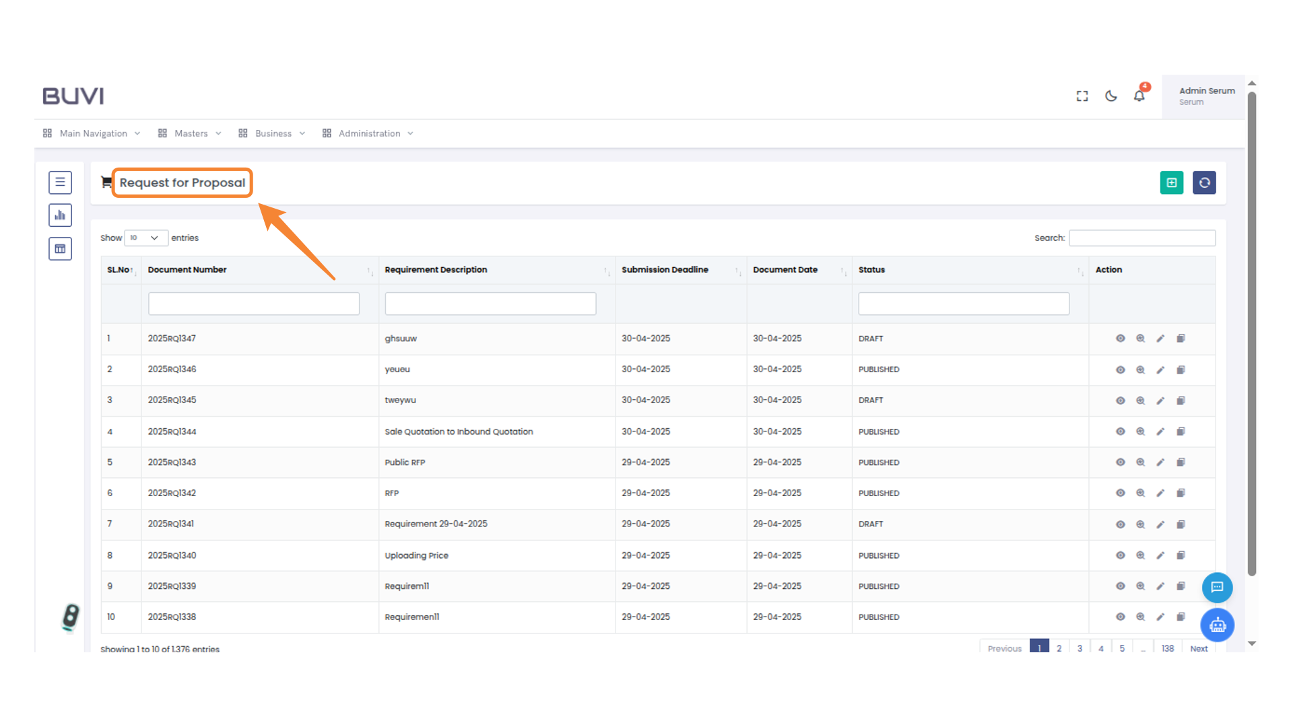
Task: View row 2025RQ1346 with the eye icon
Action: pos(1120,370)
